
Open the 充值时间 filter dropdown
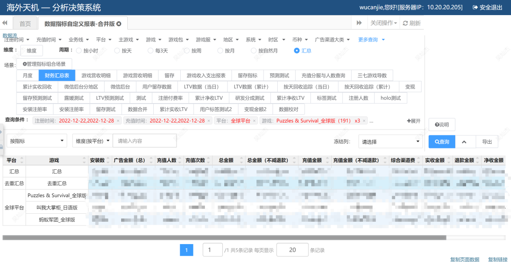point(49,40)
